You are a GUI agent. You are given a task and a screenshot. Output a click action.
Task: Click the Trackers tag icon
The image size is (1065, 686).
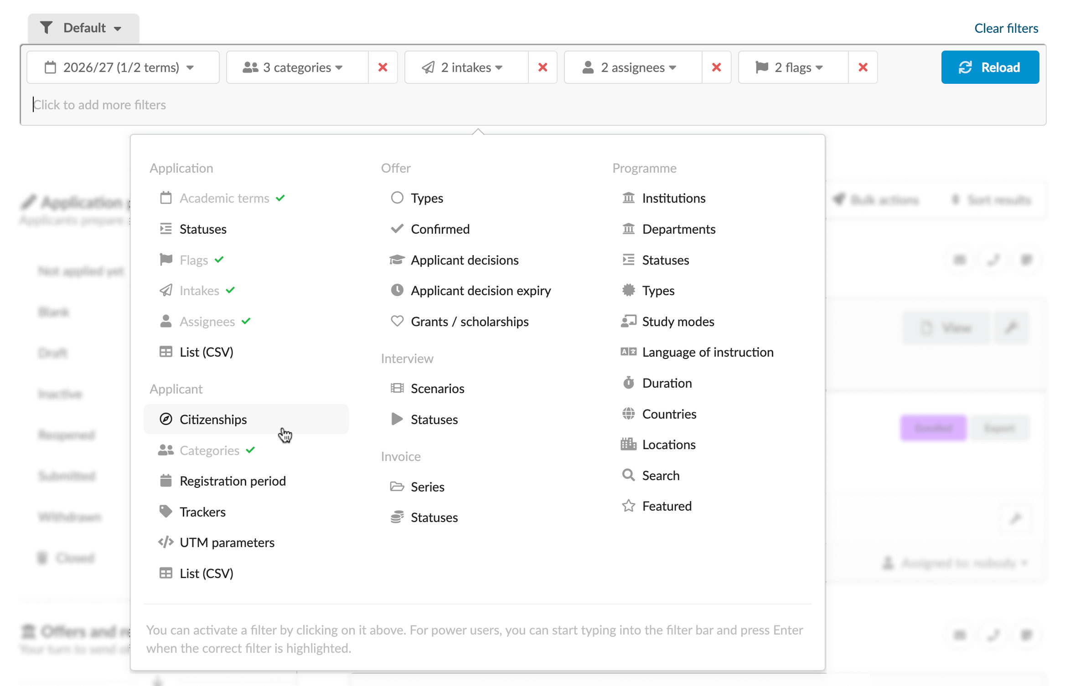pyautogui.click(x=166, y=512)
